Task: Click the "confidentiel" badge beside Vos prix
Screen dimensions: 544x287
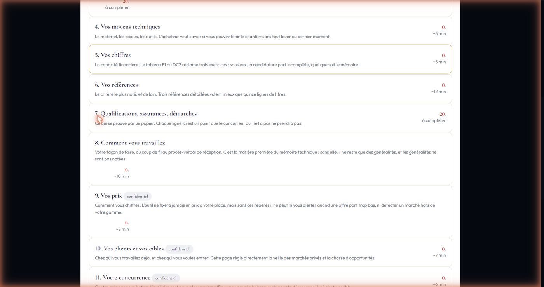Action: click(x=138, y=196)
